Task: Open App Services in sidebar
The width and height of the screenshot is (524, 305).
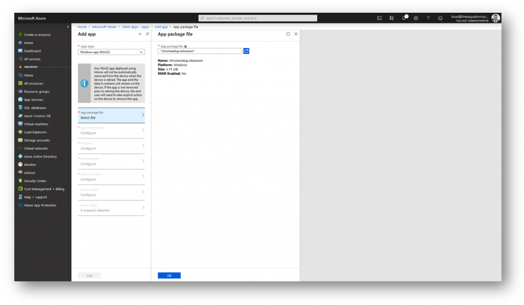Action: coord(30,100)
